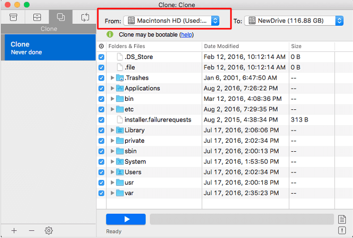Click the .Trashes folder icon

(120, 78)
